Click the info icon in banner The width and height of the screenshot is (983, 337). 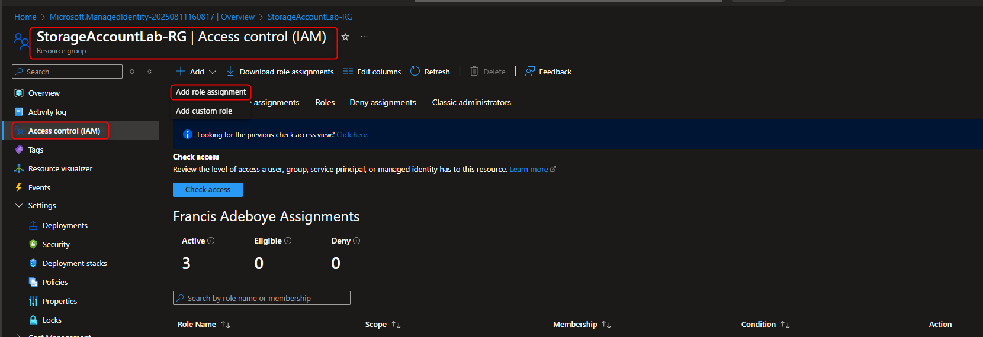point(188,134)
